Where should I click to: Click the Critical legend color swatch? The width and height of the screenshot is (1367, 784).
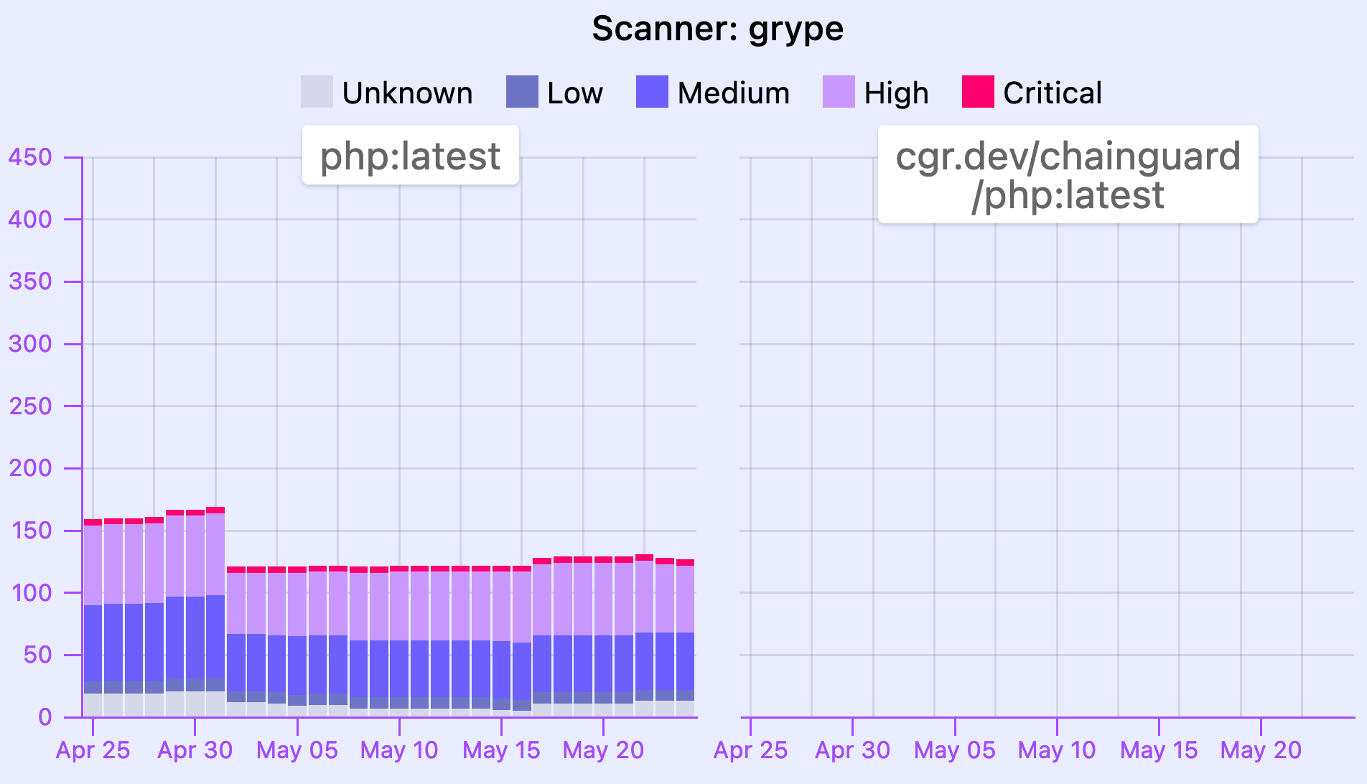(978, 92)
